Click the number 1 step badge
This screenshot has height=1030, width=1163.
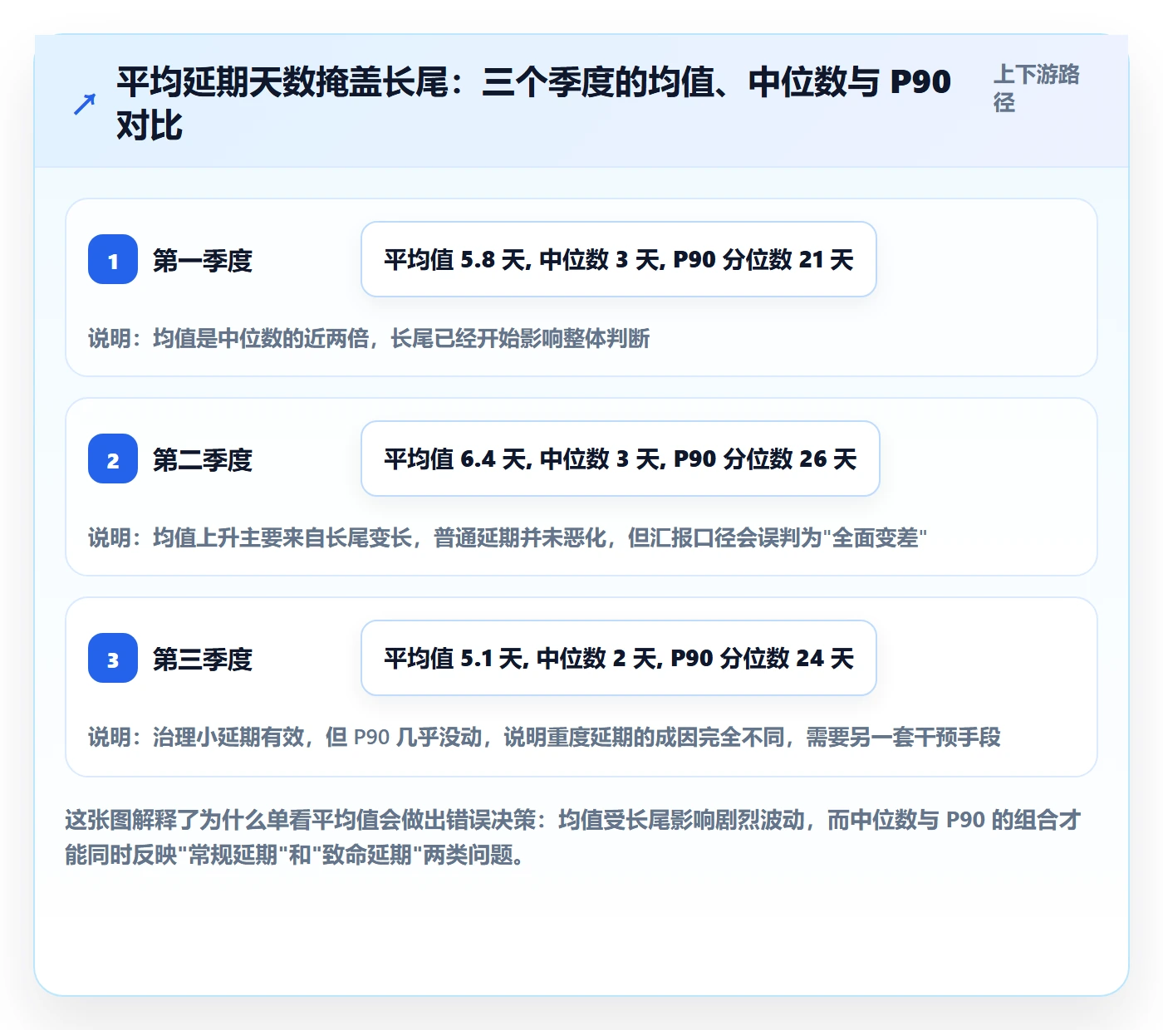coord(113,259)
